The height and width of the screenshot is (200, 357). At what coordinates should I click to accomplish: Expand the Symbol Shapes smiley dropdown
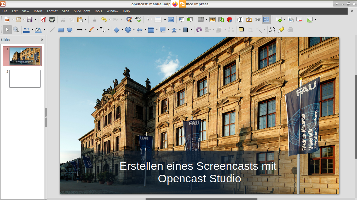(x=134, y=30)
